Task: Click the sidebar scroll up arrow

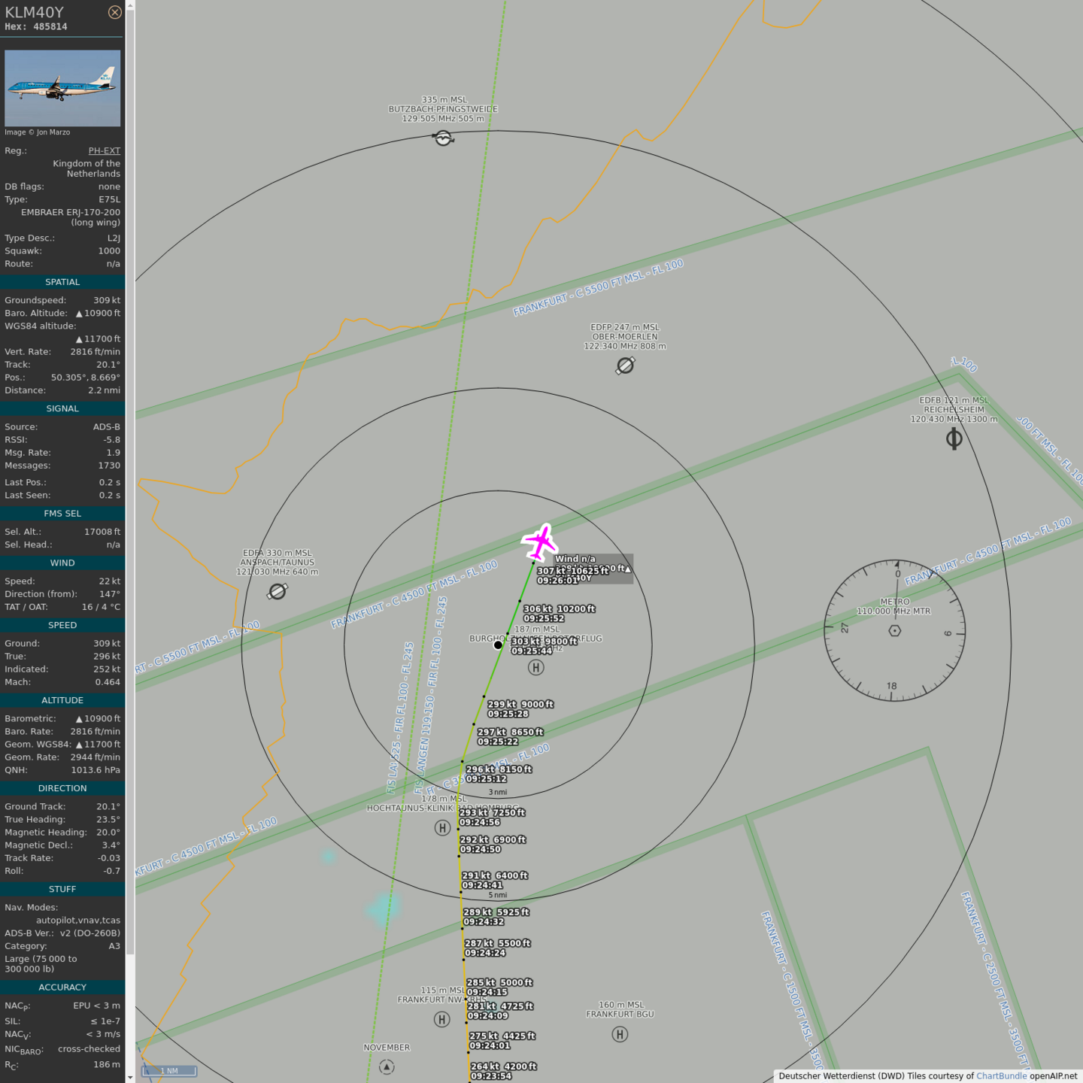Action: (130, 5)
